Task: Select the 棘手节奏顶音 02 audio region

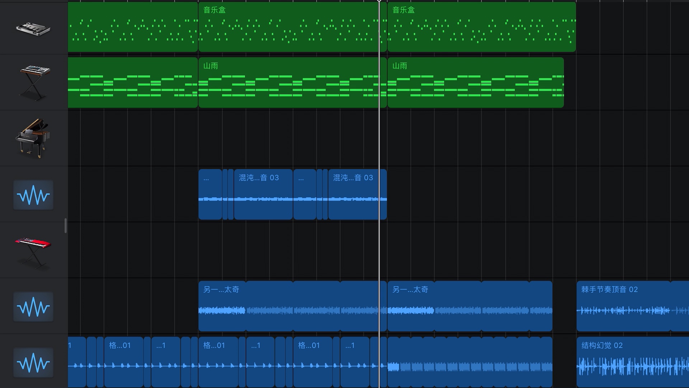Action: click(633, 306)
